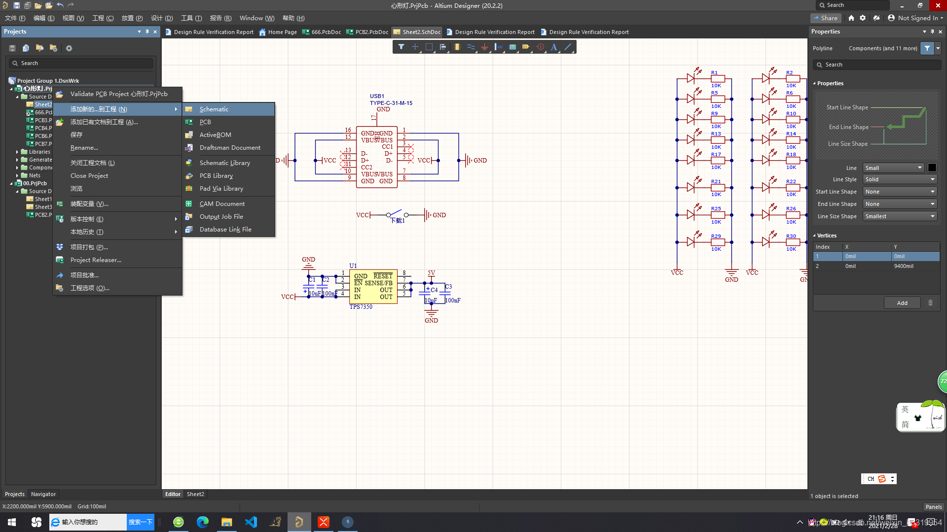Click the Add vertex button

[902, 303]
